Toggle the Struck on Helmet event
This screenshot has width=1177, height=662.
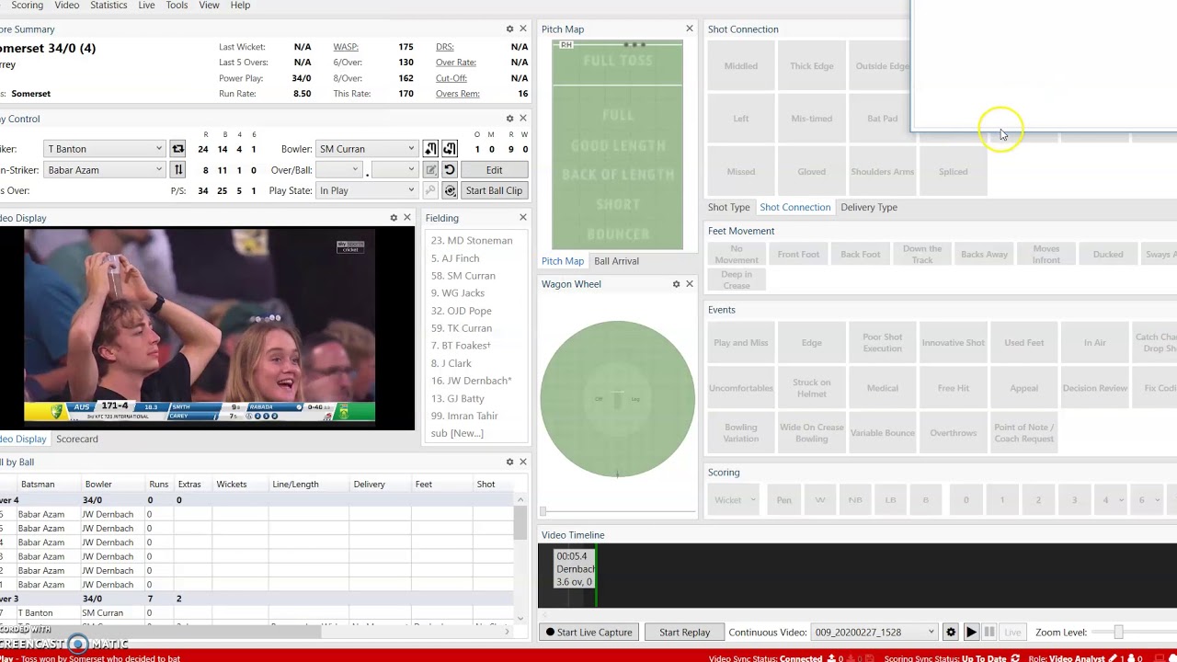[812, 388]
